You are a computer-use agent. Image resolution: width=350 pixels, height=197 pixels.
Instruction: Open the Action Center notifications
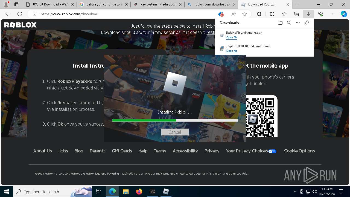click(x=341, y=192)
